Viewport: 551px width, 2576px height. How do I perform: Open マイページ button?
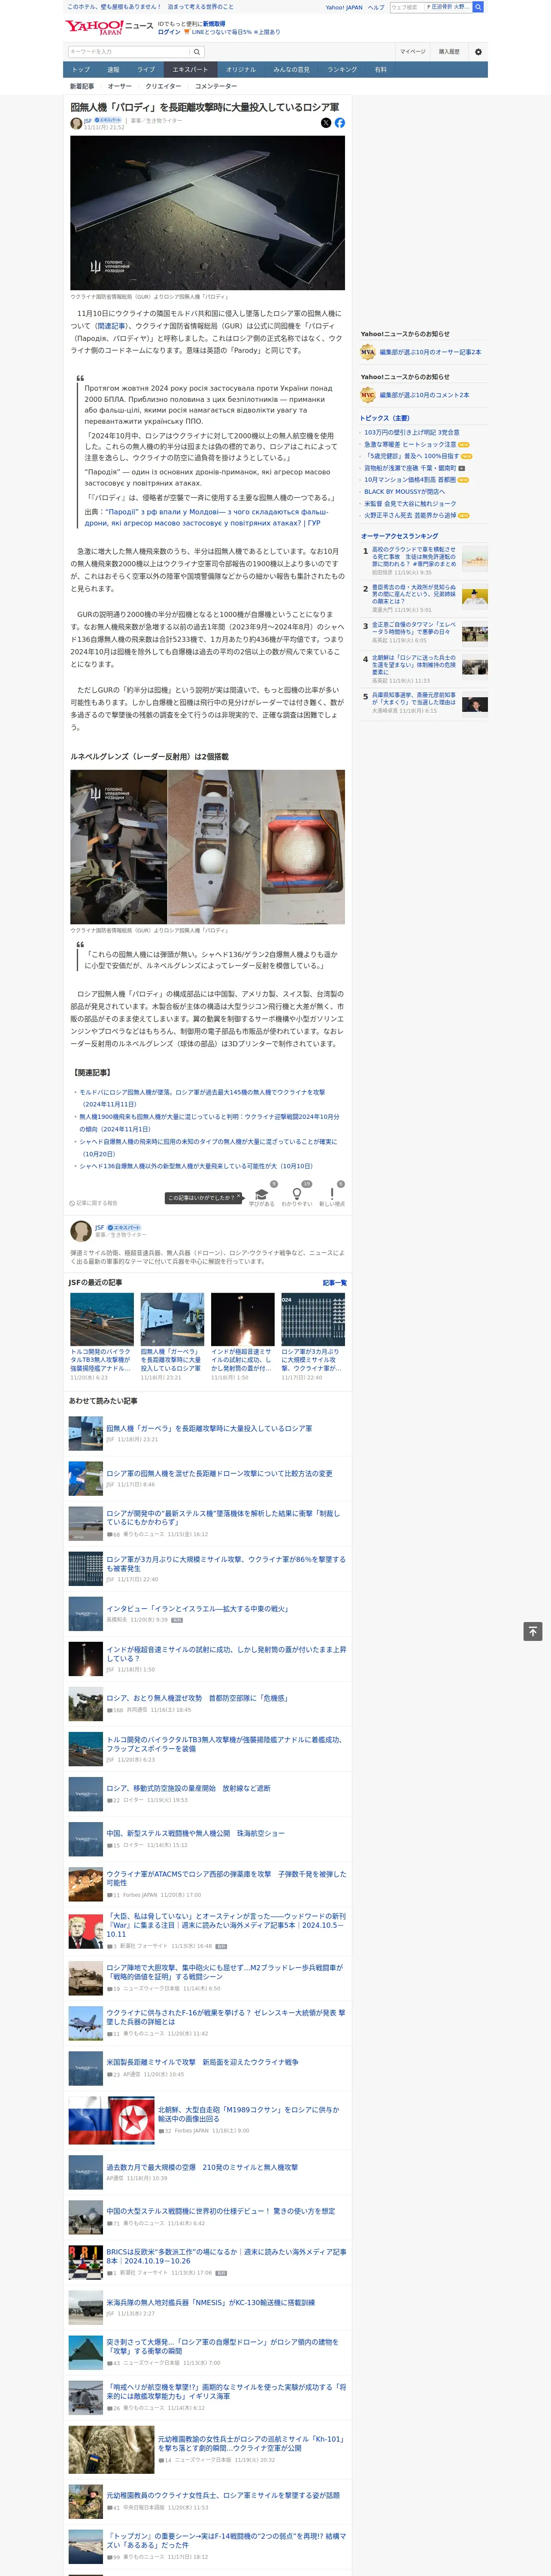(x=413, y=52)
